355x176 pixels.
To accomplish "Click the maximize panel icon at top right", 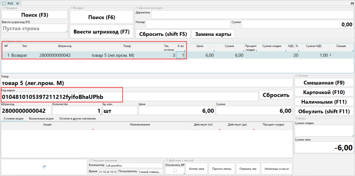I will tap(351, 3).
